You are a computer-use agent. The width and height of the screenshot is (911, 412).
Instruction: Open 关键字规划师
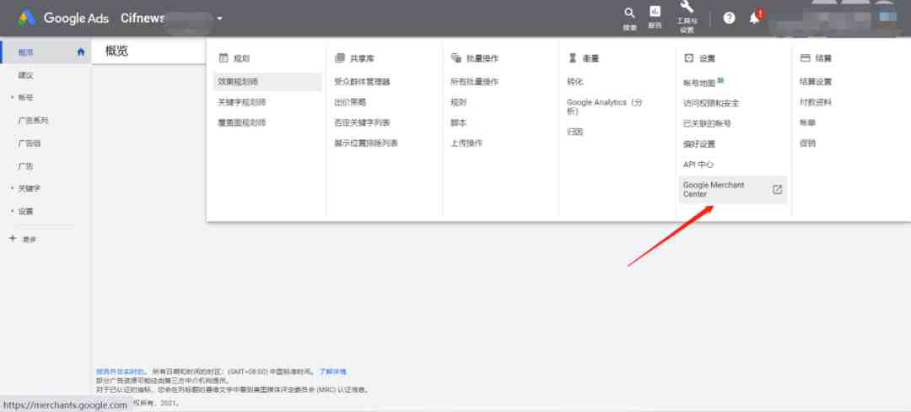click(242, 102)
